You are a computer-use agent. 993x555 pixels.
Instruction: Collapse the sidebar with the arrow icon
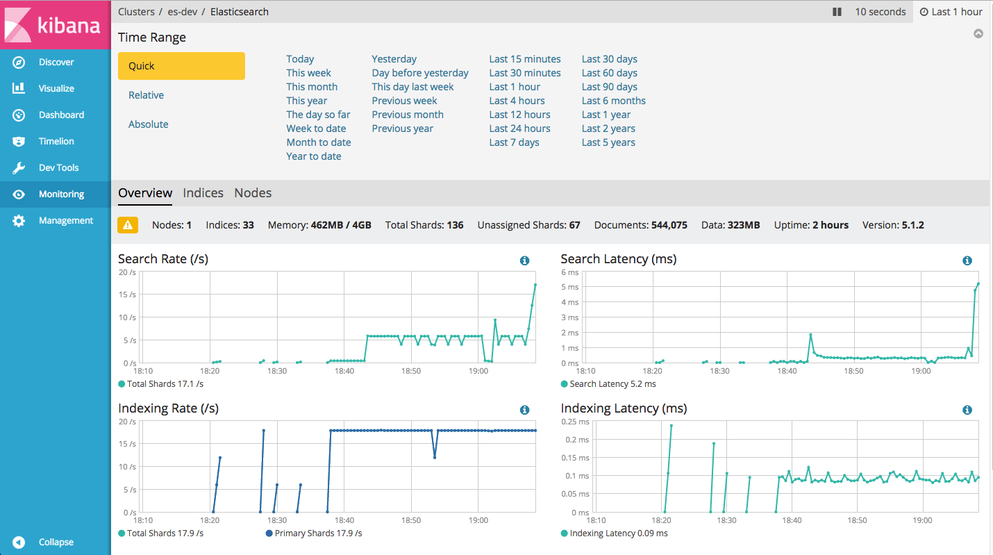point(19,542)
